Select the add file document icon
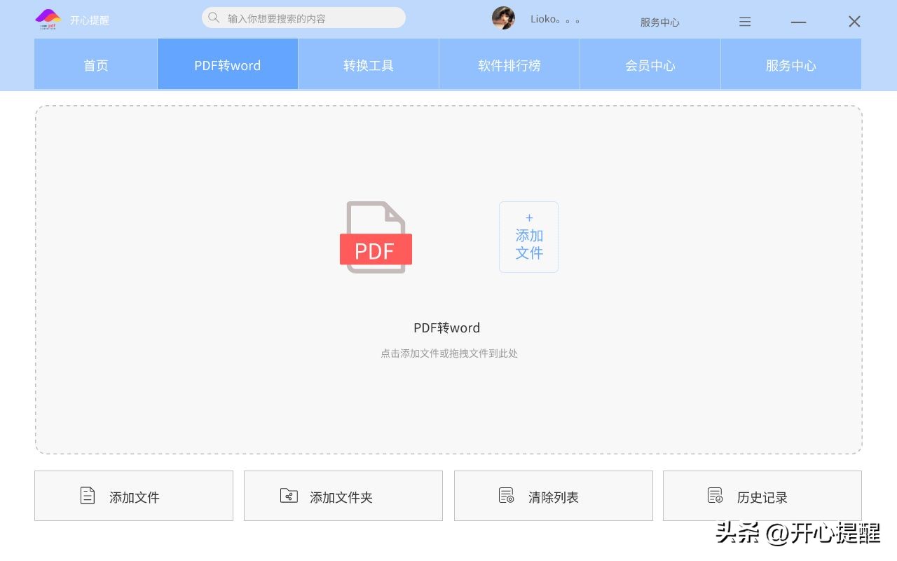This screenshot has width=897, height=561. [x=88, y=495]
